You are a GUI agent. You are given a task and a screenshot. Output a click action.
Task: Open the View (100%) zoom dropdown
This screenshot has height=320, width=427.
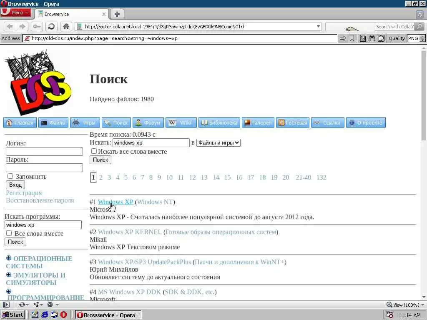[405, 305]
